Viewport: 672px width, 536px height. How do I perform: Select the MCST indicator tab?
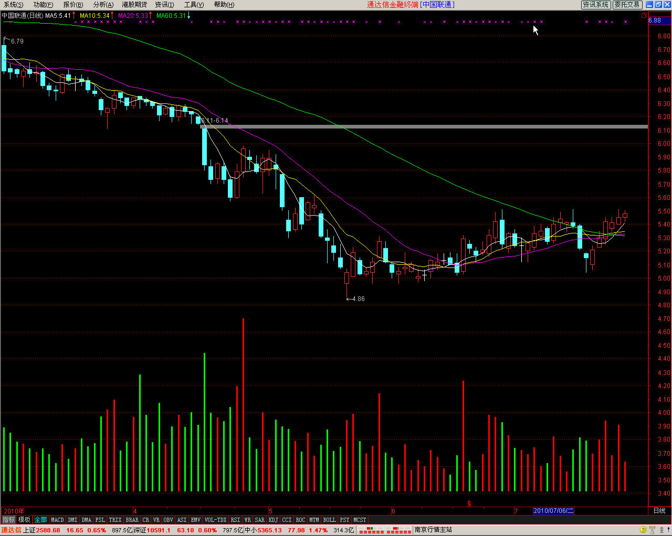pyautogui.click(x=360, y=520)
